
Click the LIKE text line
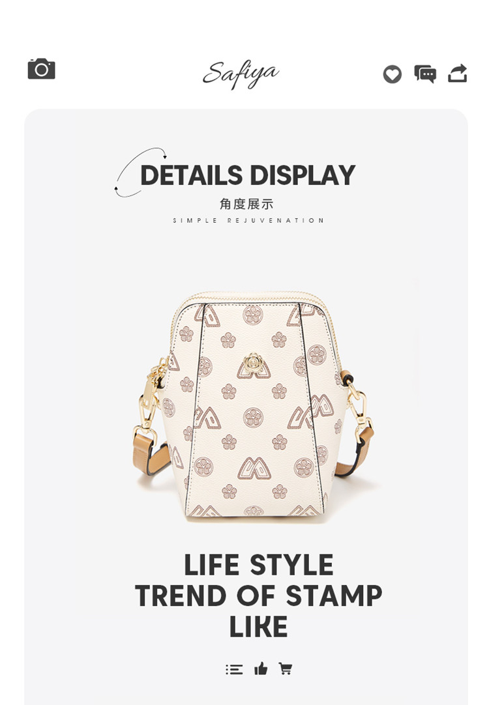pyautogui.click(x=259, y=626)
